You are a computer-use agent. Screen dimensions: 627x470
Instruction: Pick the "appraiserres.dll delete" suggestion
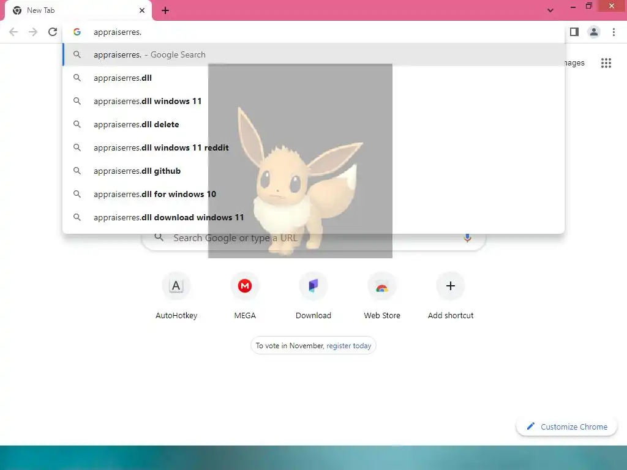click(314, 124)
